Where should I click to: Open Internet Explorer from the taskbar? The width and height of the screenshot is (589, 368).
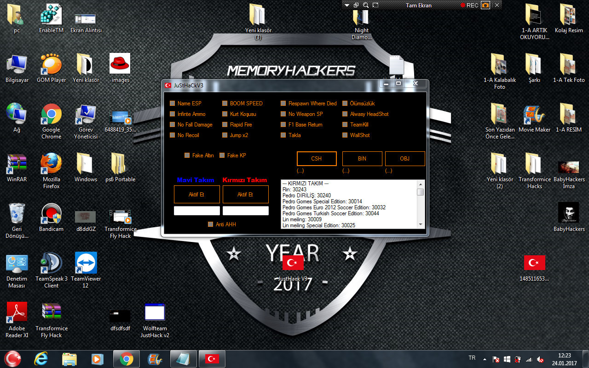click(40, 359)
